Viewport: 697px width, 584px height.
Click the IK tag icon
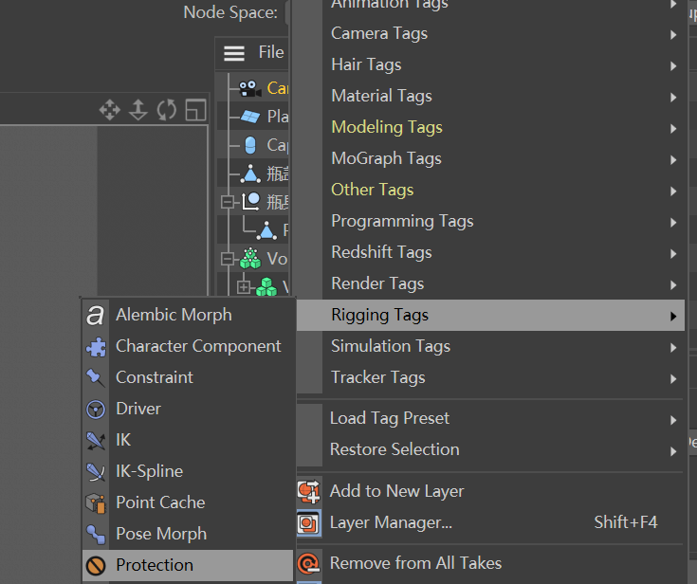coord(96,441)
